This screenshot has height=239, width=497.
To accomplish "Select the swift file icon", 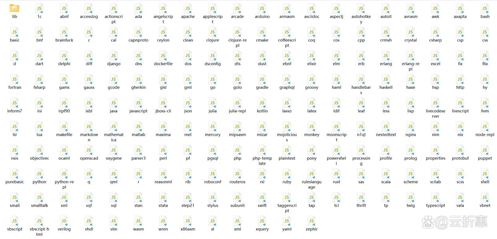I will (x=262, y=197).
